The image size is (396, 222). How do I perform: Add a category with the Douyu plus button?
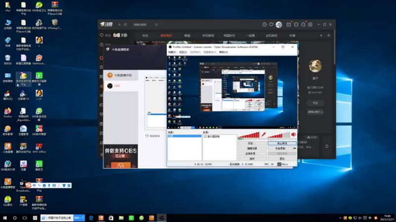tap(328, 36)
